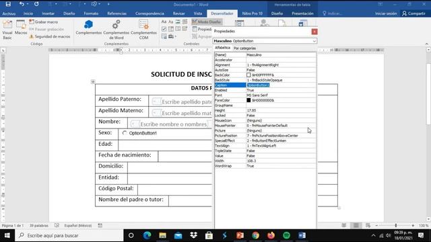Click zoom in plus button
Screen dimensions: 431x242
(x=413, y=225)
